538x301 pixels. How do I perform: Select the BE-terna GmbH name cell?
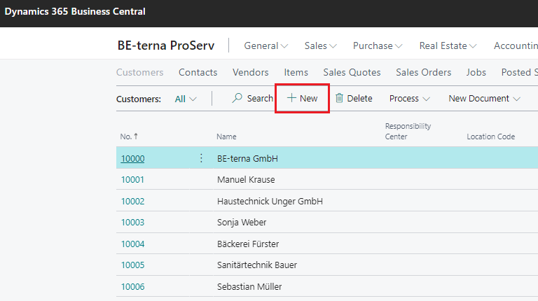[x=247, y=158]
